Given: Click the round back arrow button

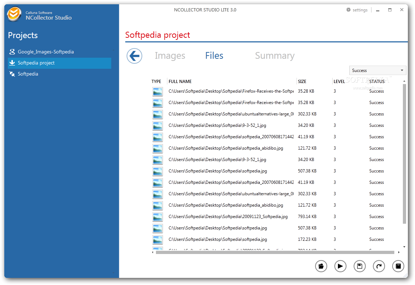Looking at the screenshot, I should [135, 56].
